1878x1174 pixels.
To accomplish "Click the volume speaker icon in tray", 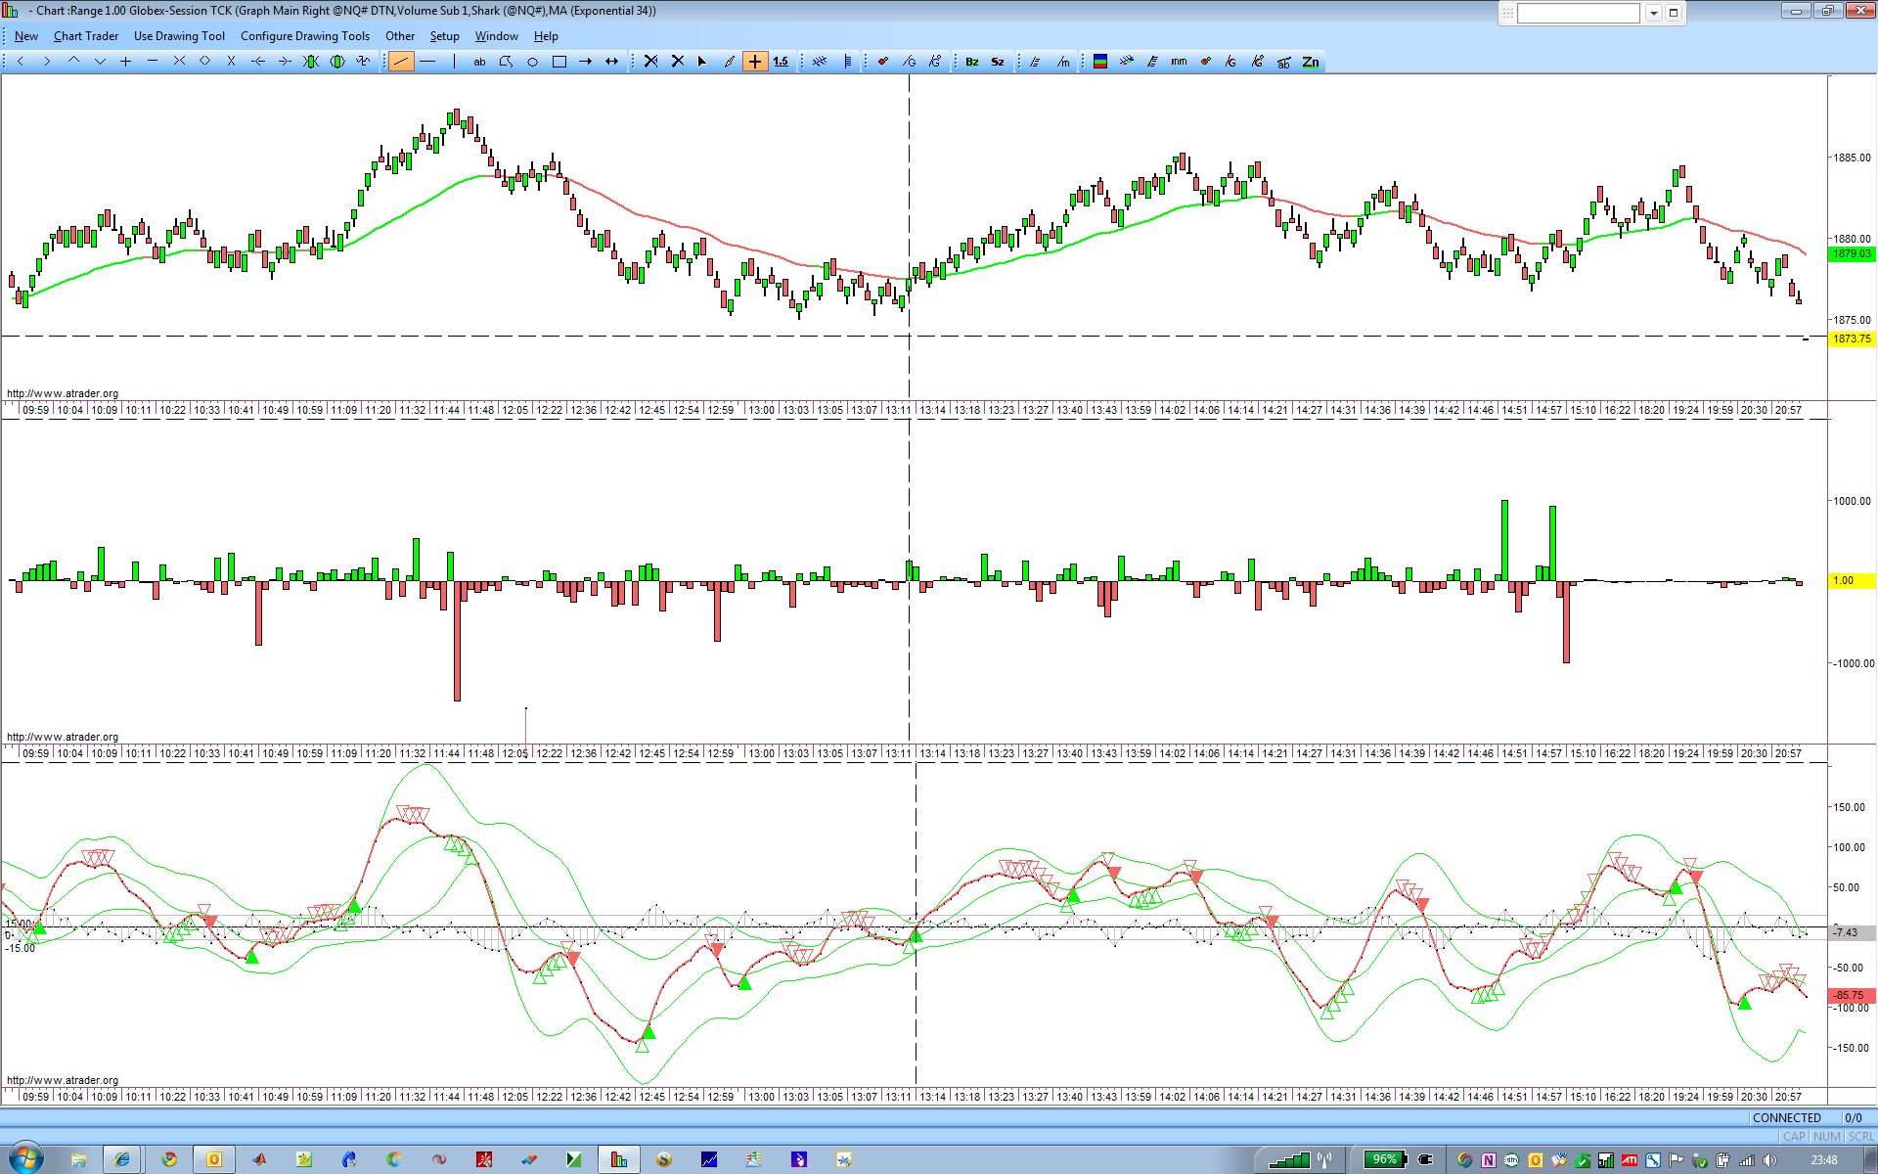I will [1770, 1160].
